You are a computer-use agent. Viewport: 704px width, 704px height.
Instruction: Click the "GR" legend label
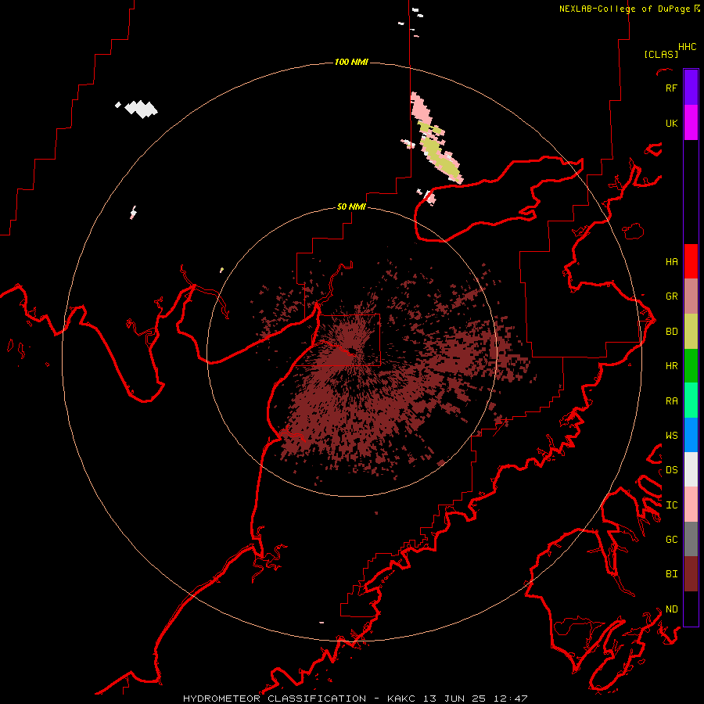671,296
